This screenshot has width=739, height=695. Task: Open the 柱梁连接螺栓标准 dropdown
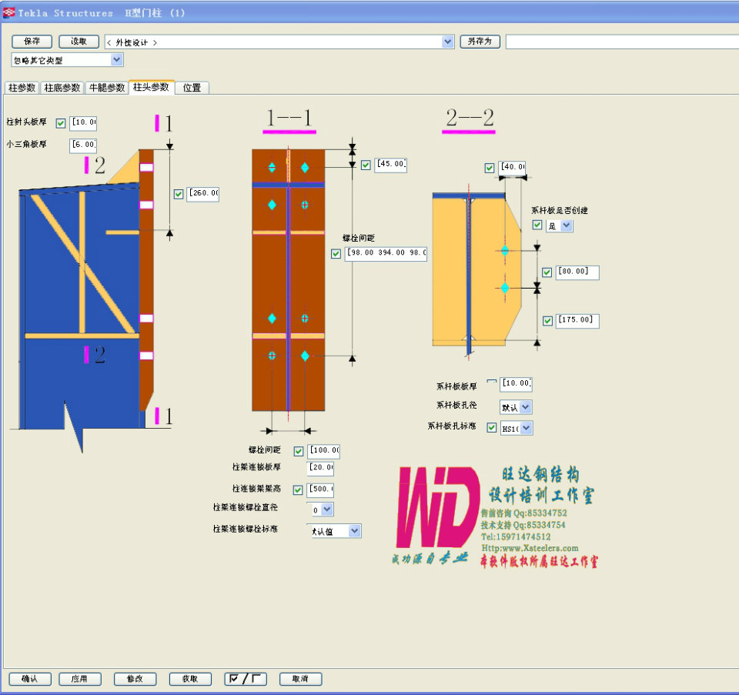336,532
